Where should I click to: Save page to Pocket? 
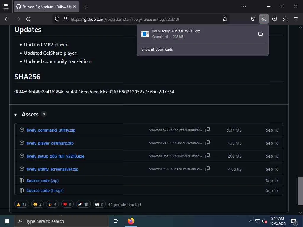coord(253,19)
